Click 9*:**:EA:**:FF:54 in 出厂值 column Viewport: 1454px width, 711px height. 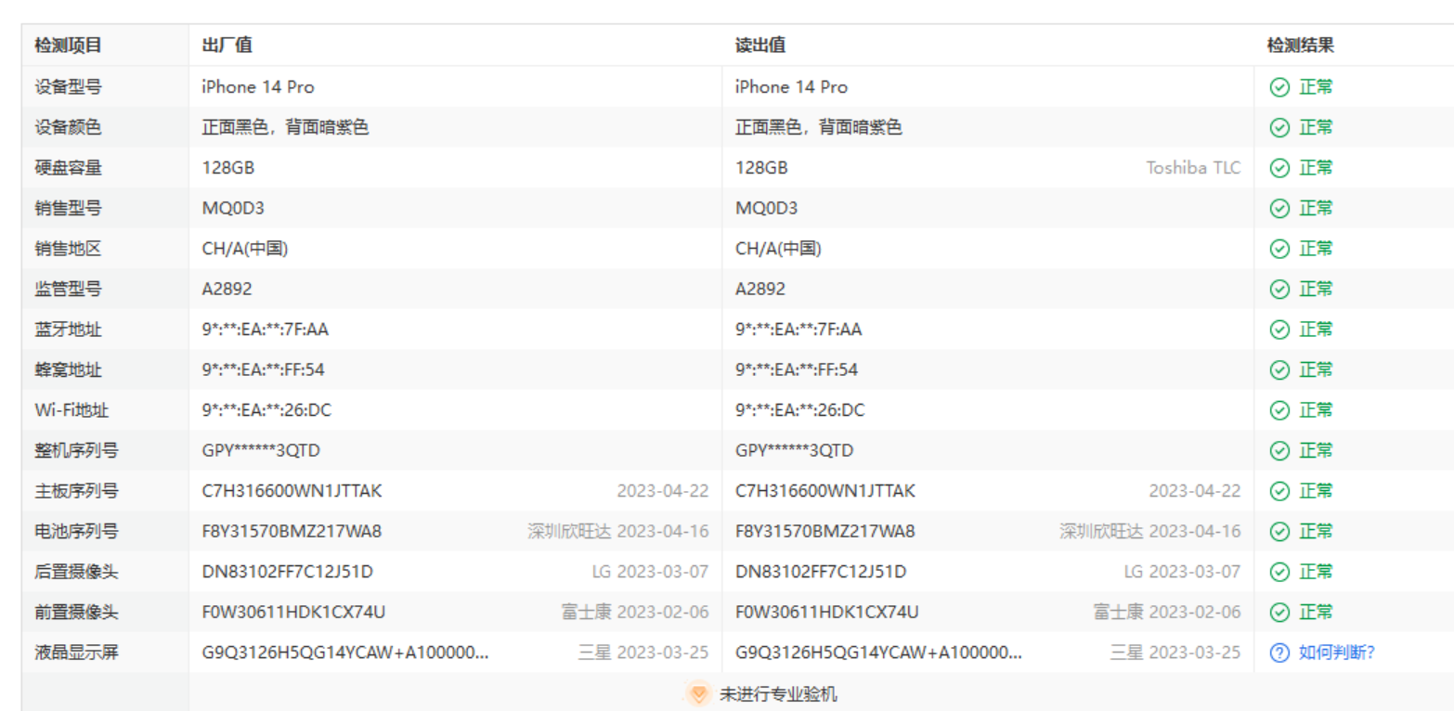264,370
